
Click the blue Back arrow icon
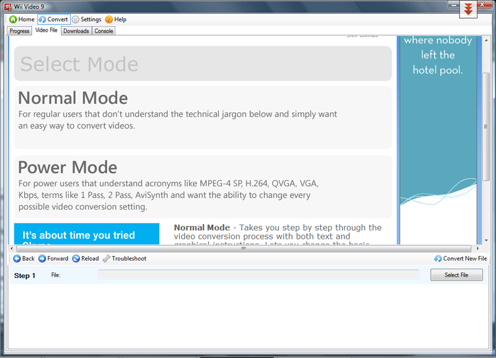pos(17,259)
